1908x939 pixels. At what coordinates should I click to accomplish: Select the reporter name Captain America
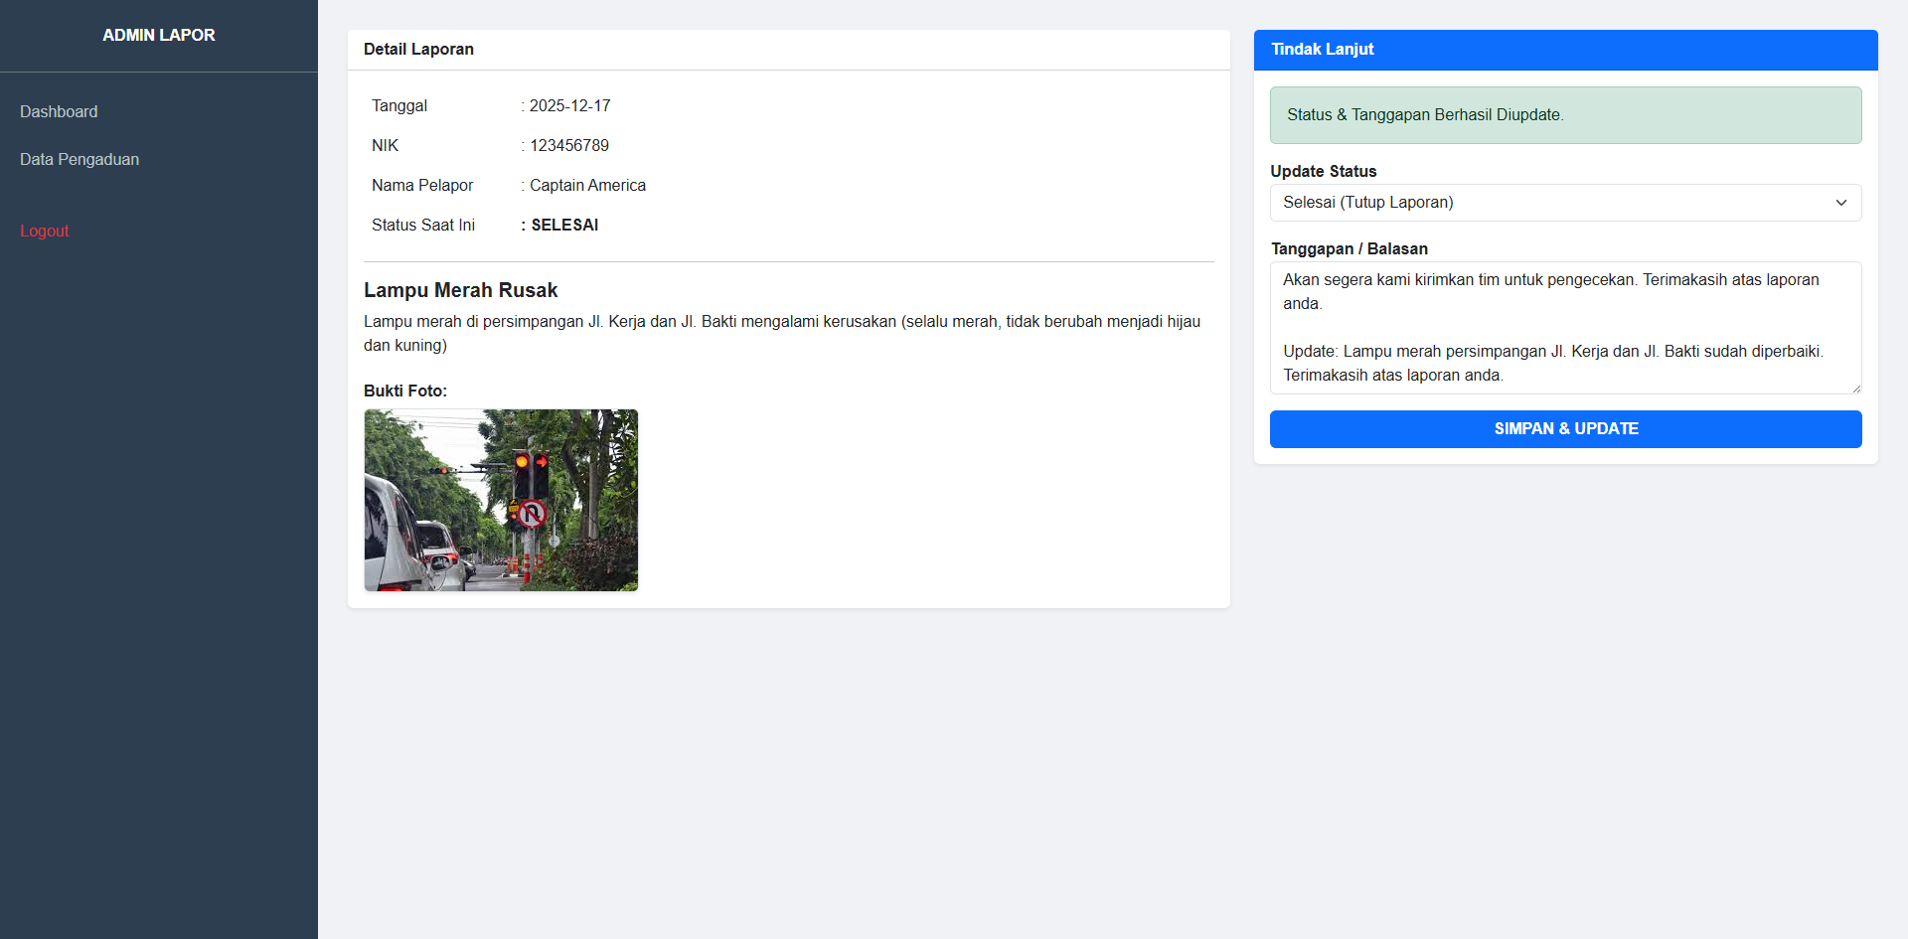(586, 185)
